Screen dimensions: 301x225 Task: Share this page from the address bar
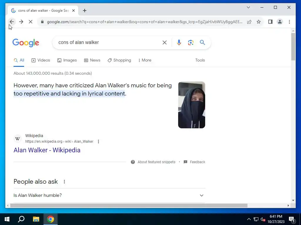coord(249,22)
